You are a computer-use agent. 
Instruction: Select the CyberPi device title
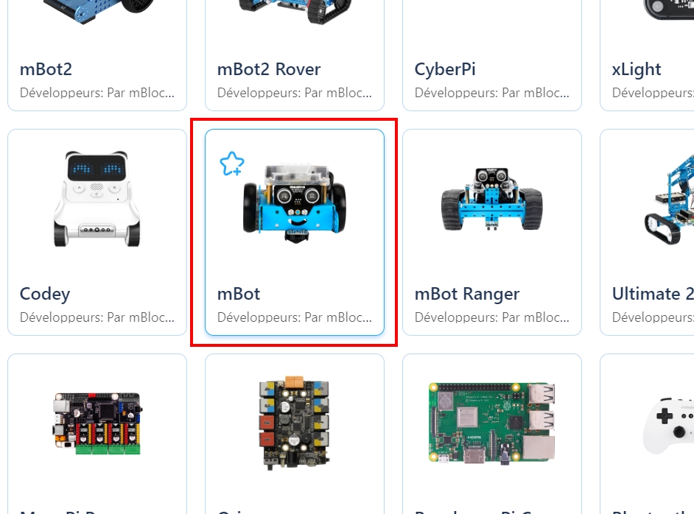click(x=445, y=69)
